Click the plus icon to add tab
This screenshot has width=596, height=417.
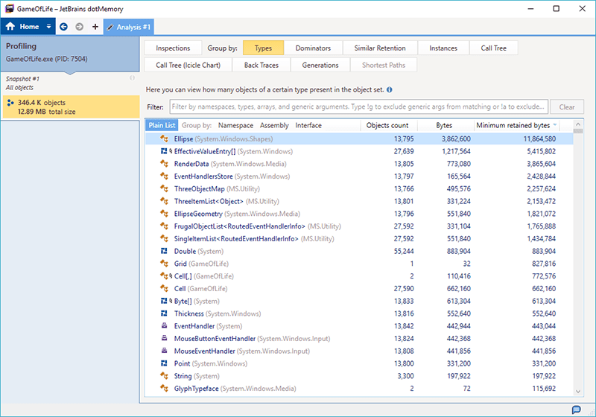pyautogui.click(x=95, y=27)
